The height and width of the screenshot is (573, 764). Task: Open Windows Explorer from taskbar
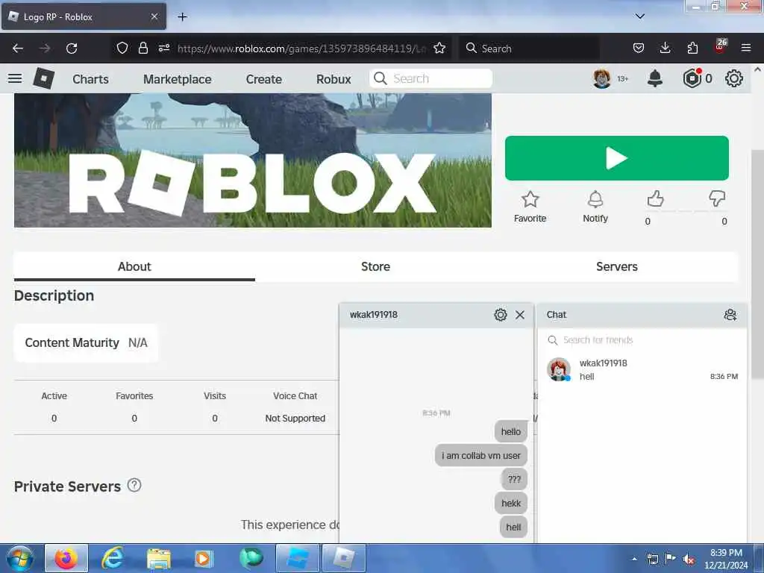(159, 558)
